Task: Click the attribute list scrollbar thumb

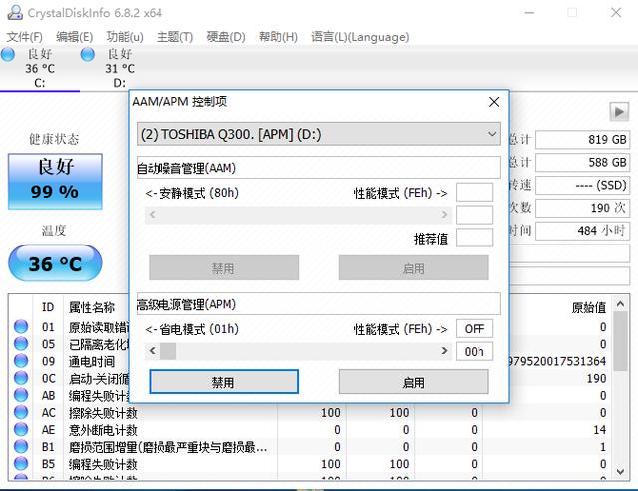Action: [x=620, y=341]
